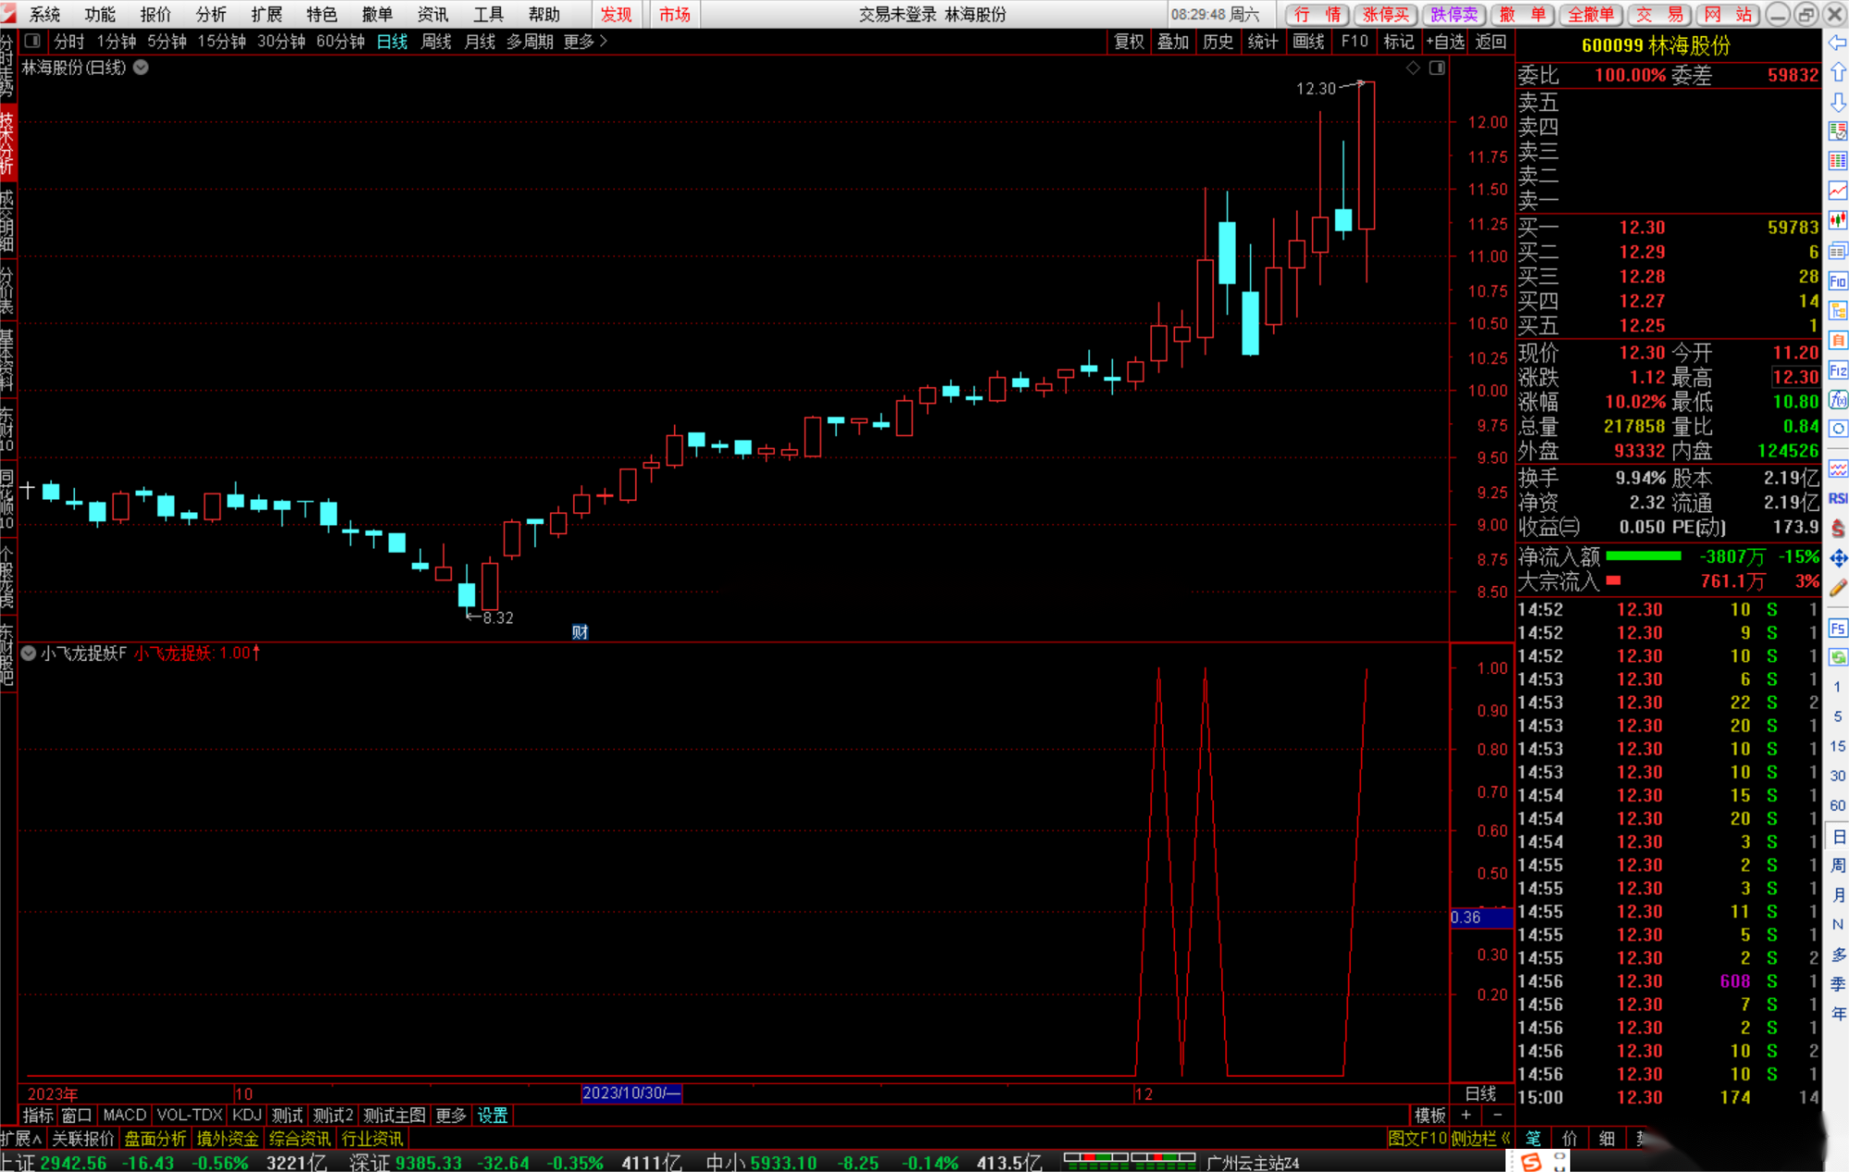The height and width of the screenshot is (1172, 1849).
Task: Click the green 净流入额 bar
Action: (x=1643, y=555)
